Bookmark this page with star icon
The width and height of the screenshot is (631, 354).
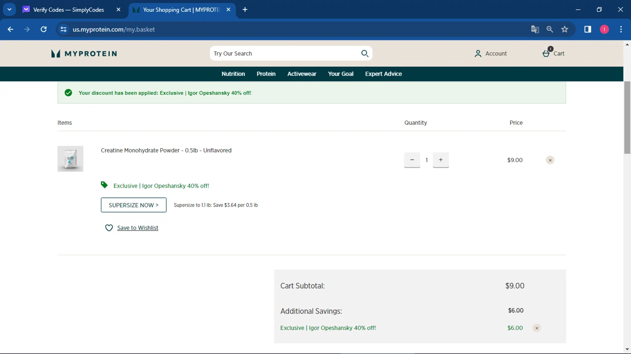click(565, 29)
